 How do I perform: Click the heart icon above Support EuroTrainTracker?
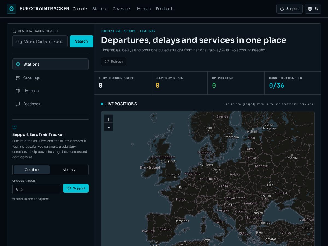pos(14,127)
